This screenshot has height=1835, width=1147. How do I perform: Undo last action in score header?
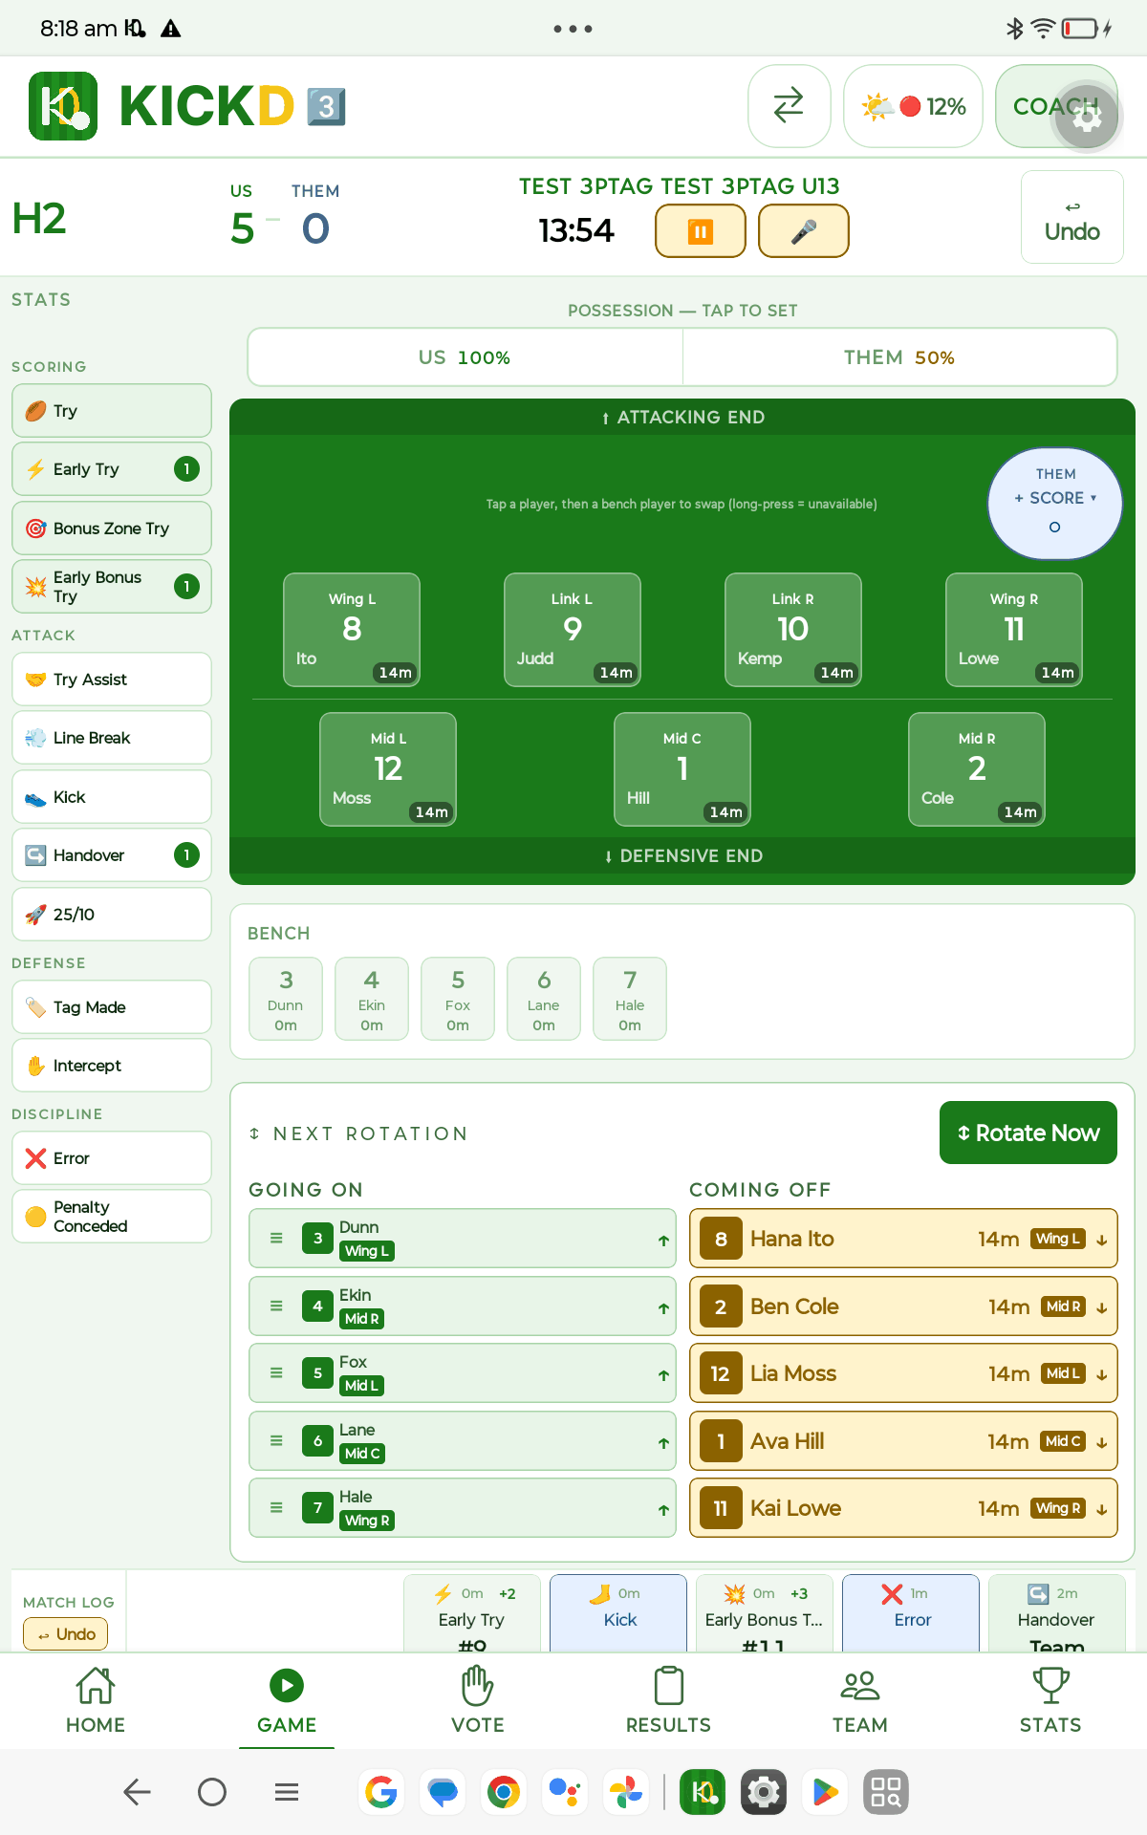pos(1072,217)
